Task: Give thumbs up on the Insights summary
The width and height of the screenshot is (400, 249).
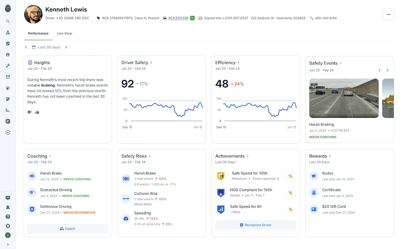Action: [x=37, y=112]
